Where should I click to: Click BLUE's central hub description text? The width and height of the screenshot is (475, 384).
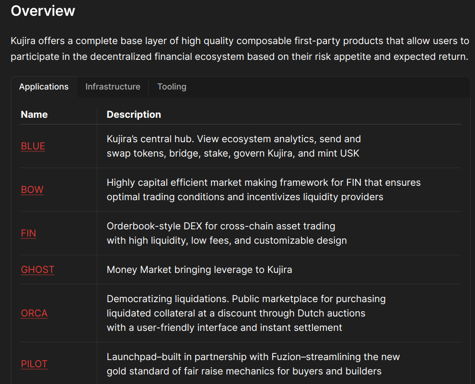(233, 146)
